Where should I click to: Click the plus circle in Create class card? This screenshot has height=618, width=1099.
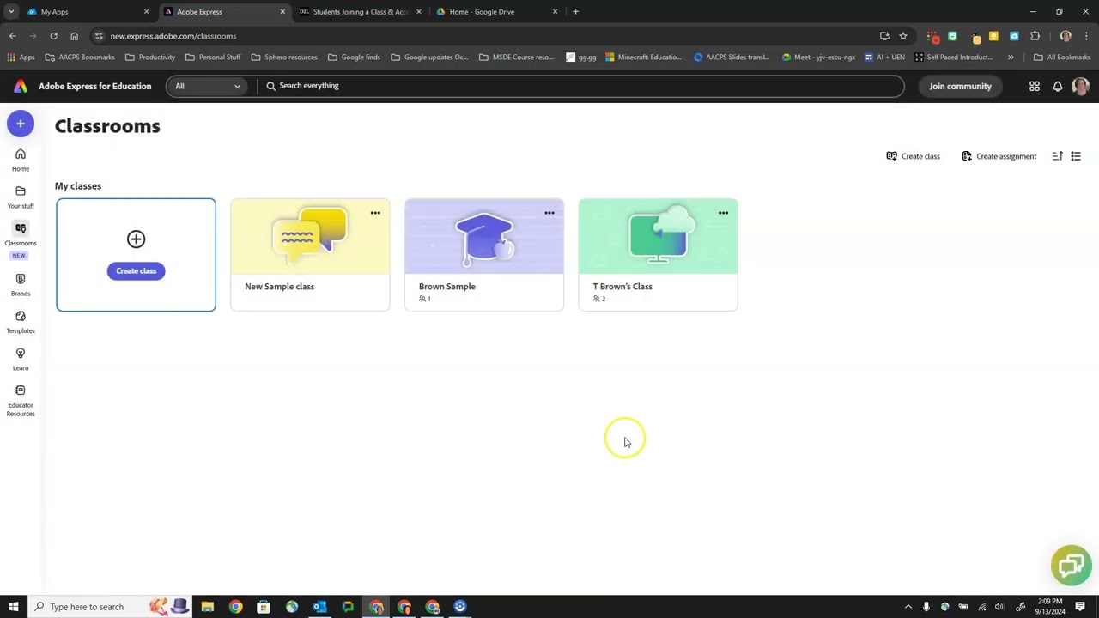[x=136, y=239]
